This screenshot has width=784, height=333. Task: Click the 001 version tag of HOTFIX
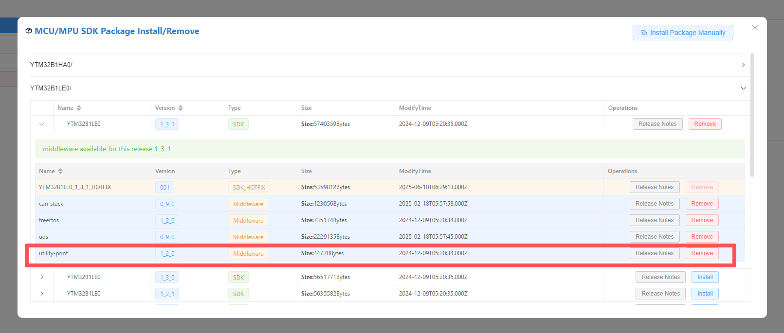(165, 188)
